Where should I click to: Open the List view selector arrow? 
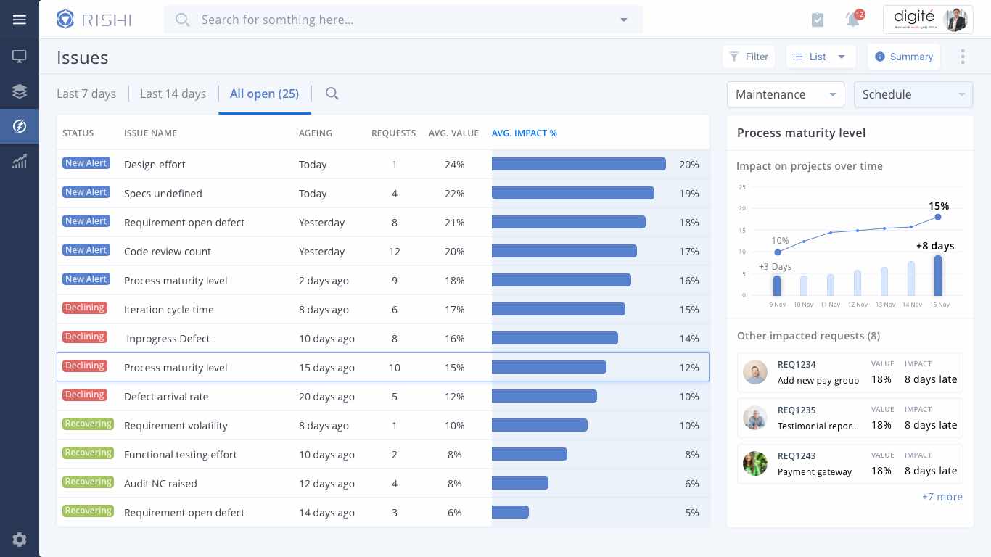[x=842, y=57]
